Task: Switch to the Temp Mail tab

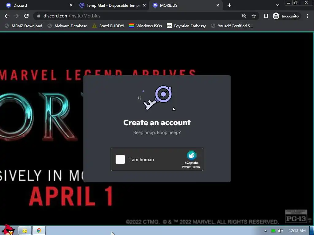Action: coord(112,6)
